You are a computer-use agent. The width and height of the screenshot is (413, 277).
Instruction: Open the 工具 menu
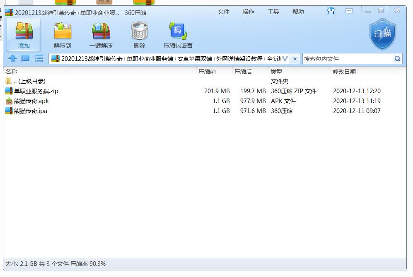coord(273,12)
